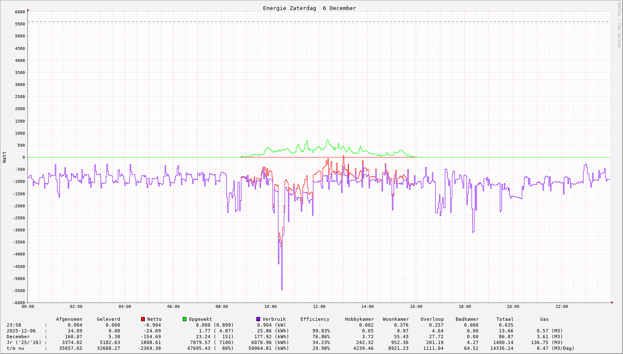Select the 12:00 x-axis time label
The width and height of the screenshot is (623, 354).
(x=319, y=307)
